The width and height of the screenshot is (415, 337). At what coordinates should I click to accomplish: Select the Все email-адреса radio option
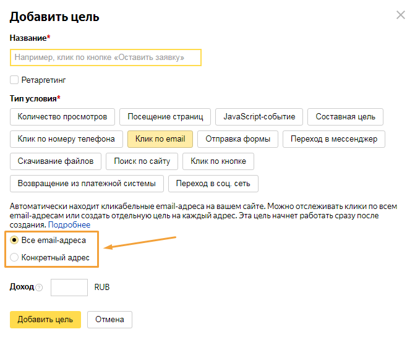click(x=14, y=240)
